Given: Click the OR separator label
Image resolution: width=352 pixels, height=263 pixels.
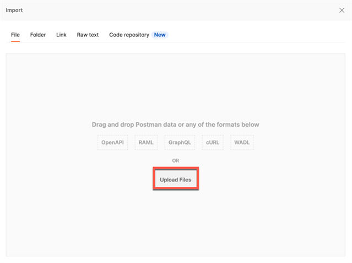Looking at the screenshot, I should pyautogui.click(x=176, y=160).
